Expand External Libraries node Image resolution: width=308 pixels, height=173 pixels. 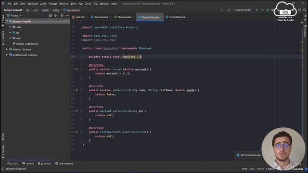(7, 49)
